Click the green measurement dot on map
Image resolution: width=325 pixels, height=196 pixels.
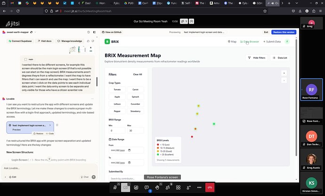(214, 124)
